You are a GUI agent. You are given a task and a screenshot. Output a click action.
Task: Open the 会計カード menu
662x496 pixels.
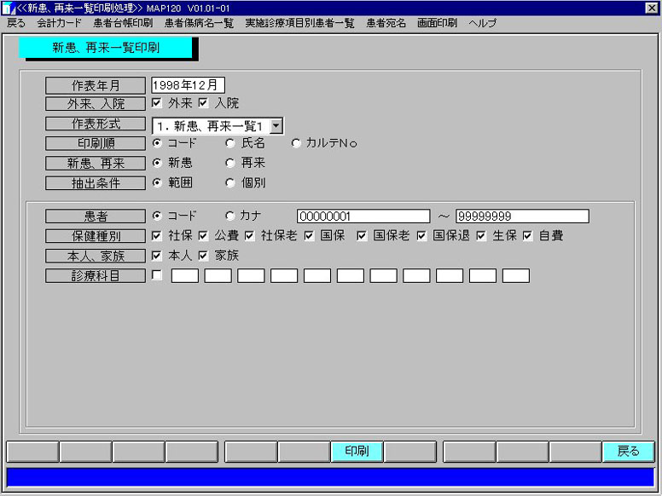tap(59, 23)
